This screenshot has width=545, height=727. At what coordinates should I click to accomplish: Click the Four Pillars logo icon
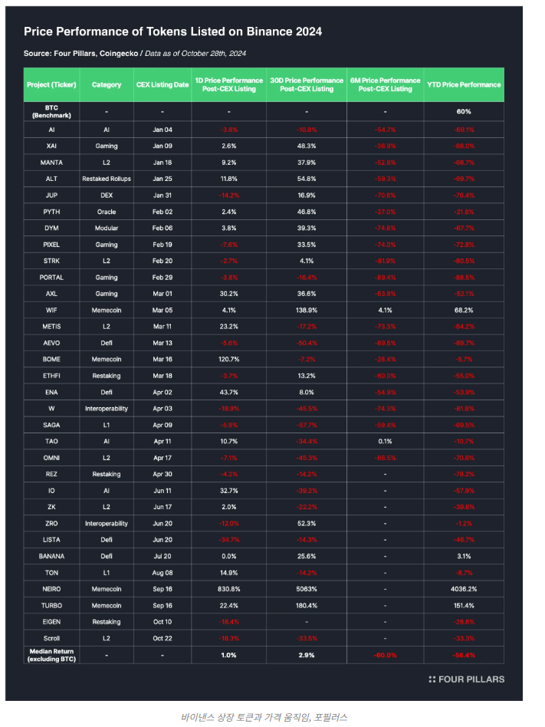tap(432, 679)
